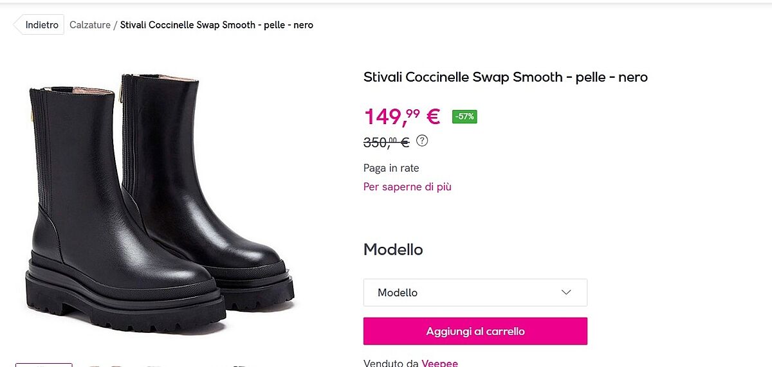Open the question mark price info icon
The width and height of the screenshot is (772, 367).
click(422, 140)
